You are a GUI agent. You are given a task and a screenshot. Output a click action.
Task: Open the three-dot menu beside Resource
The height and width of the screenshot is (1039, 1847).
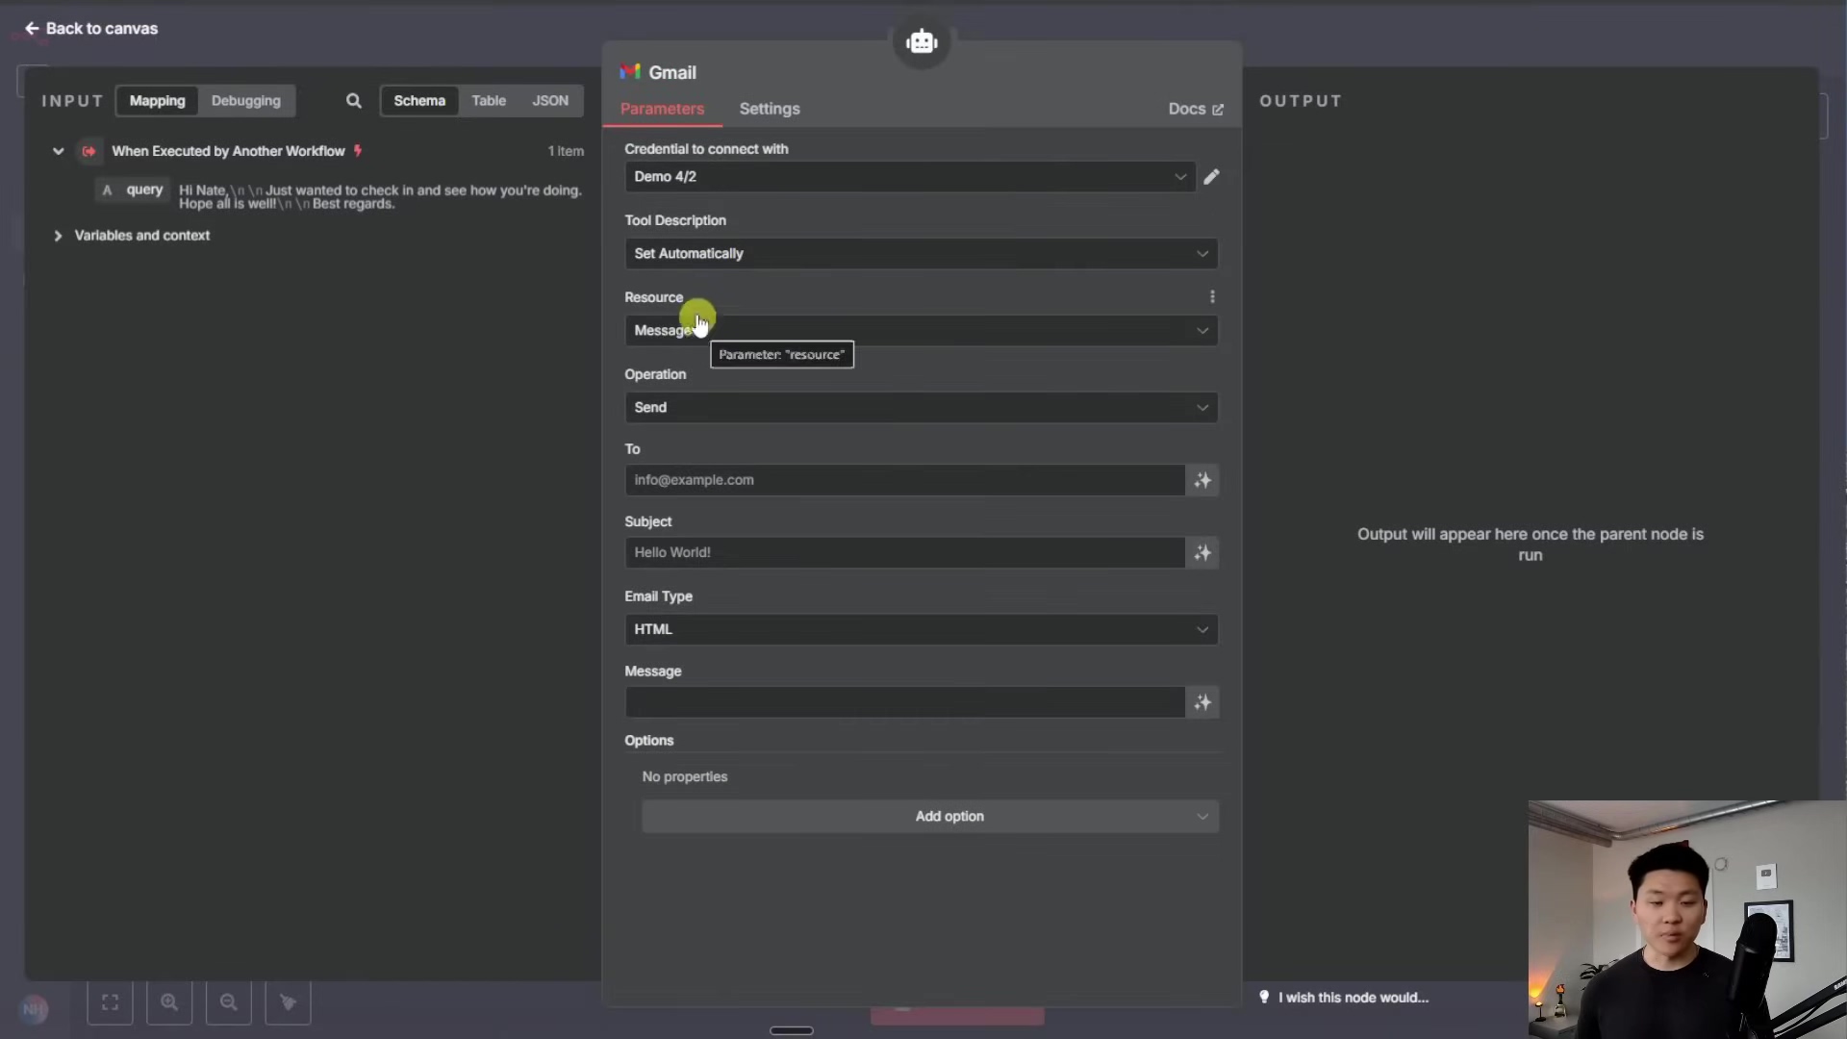point(1212,296)
